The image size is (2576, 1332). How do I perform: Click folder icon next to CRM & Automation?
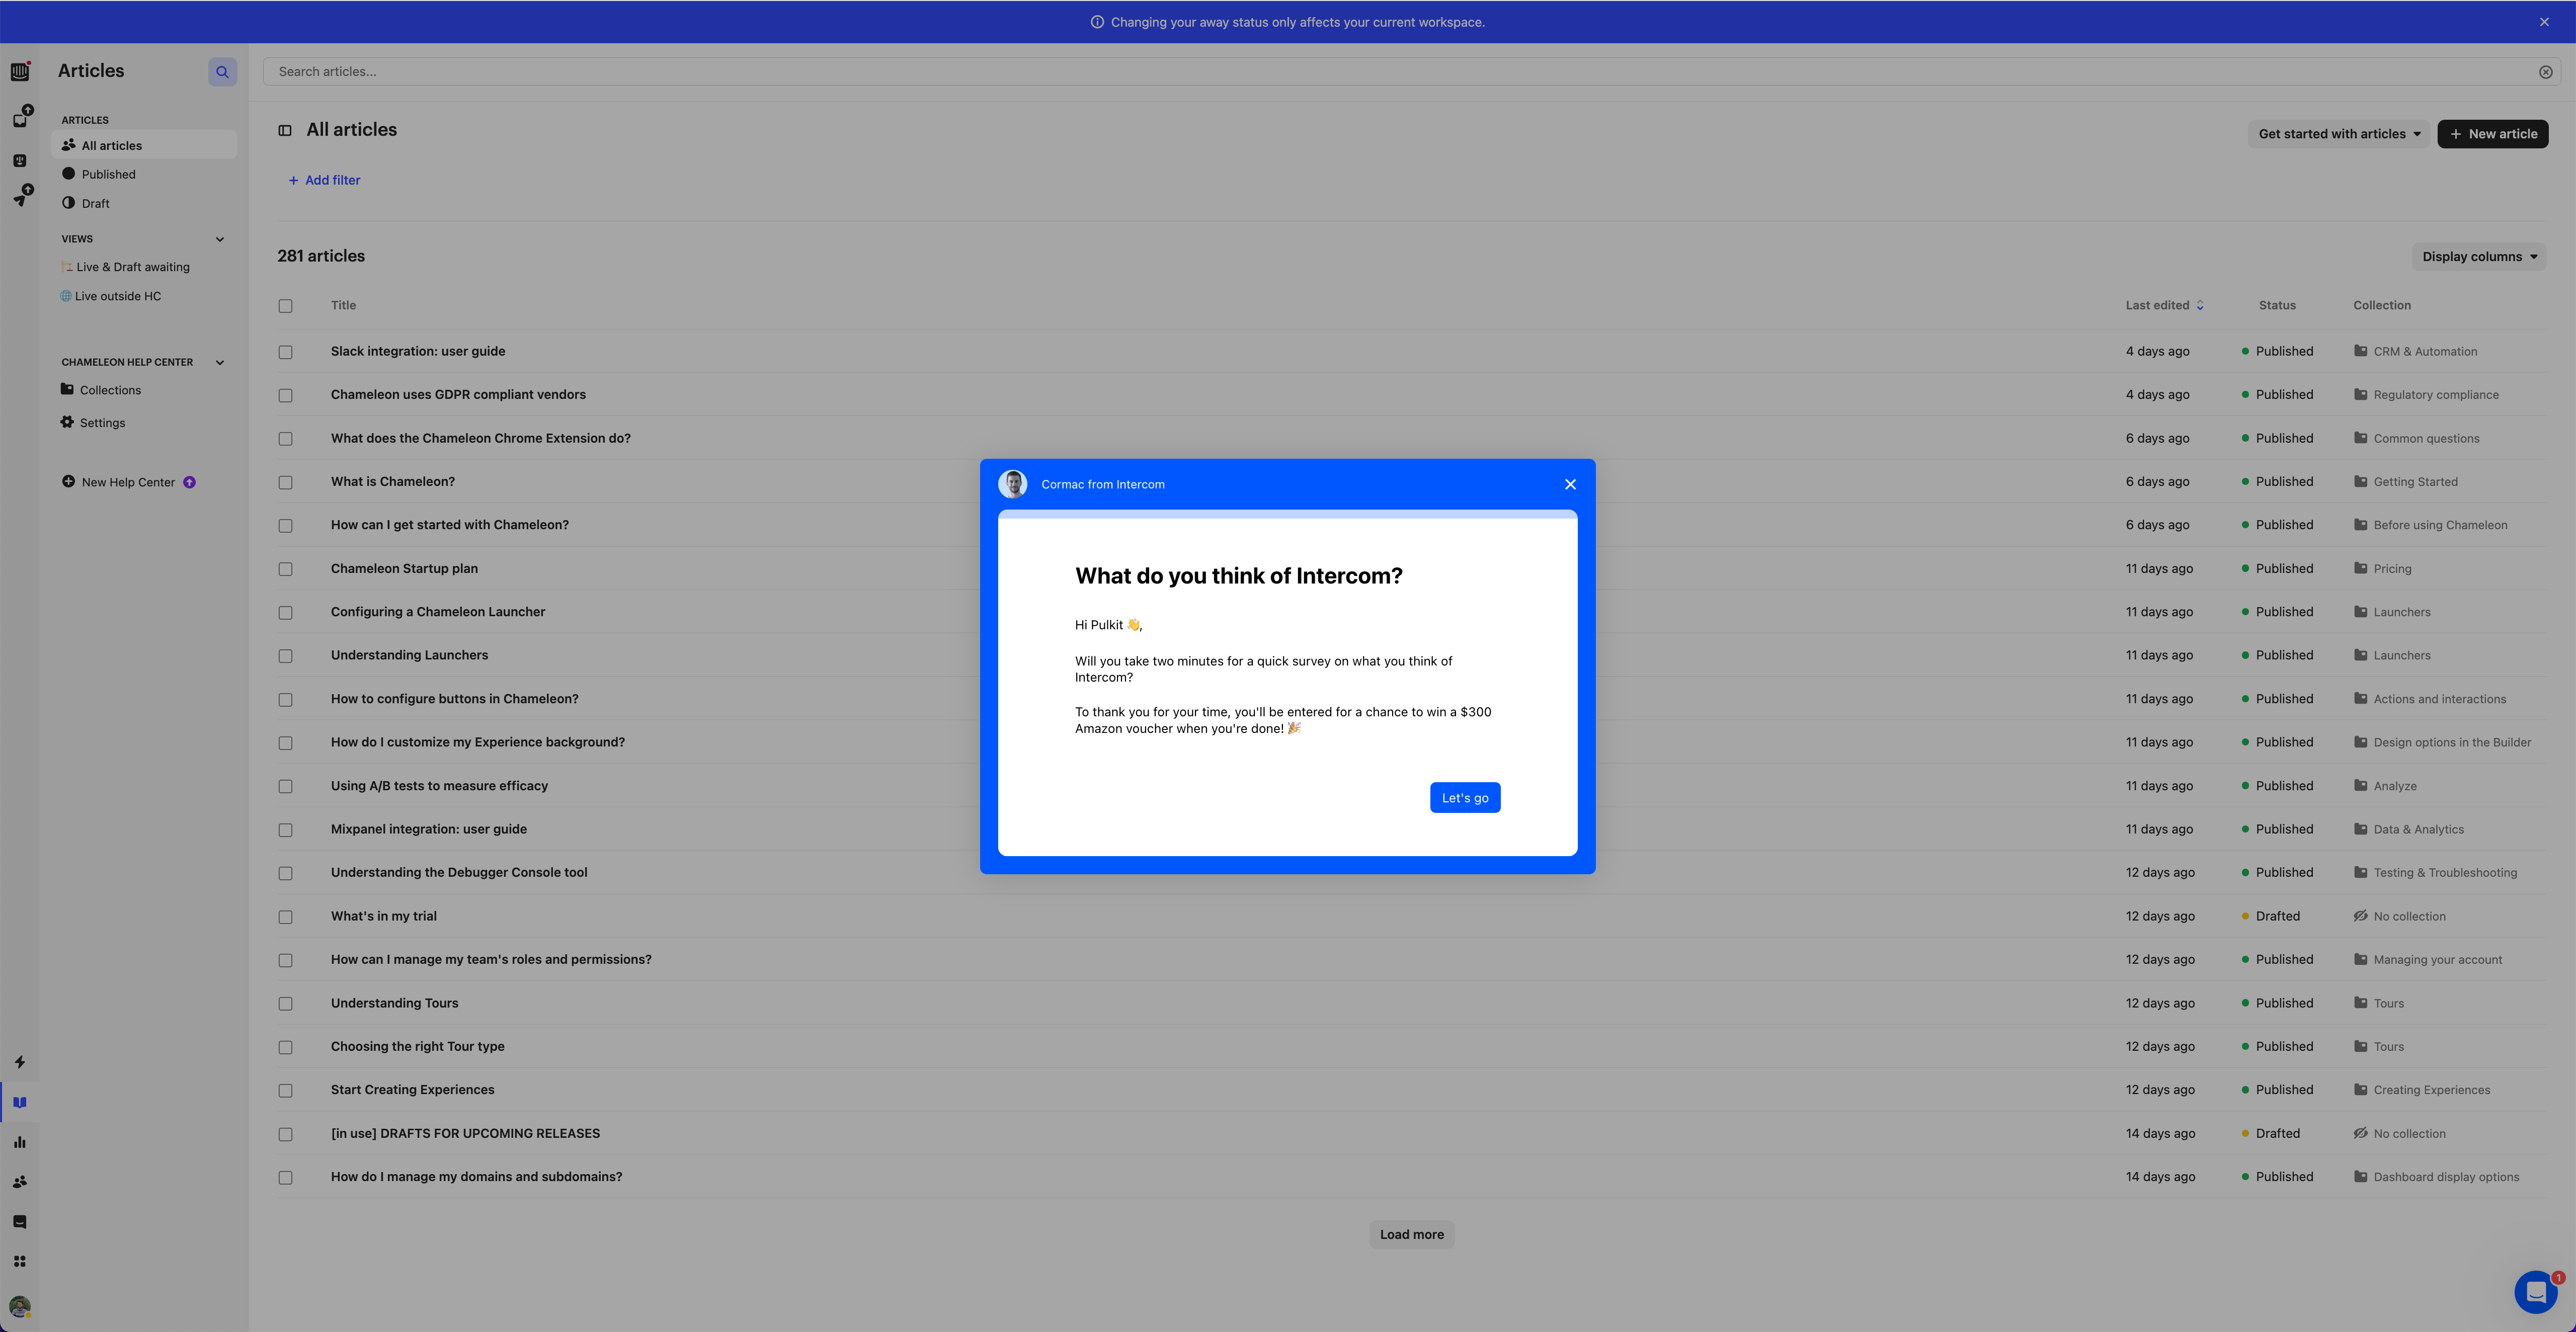[x=2360, y=351]
